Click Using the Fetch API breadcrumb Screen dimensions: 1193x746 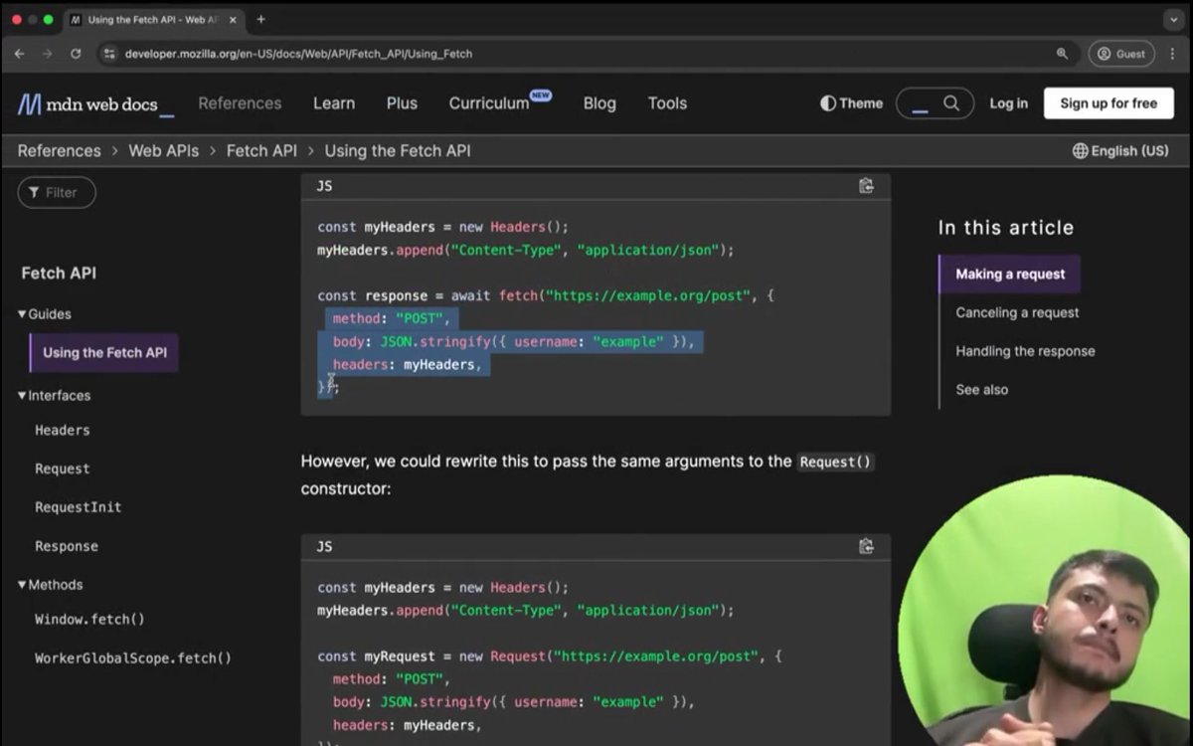[398, 151]
